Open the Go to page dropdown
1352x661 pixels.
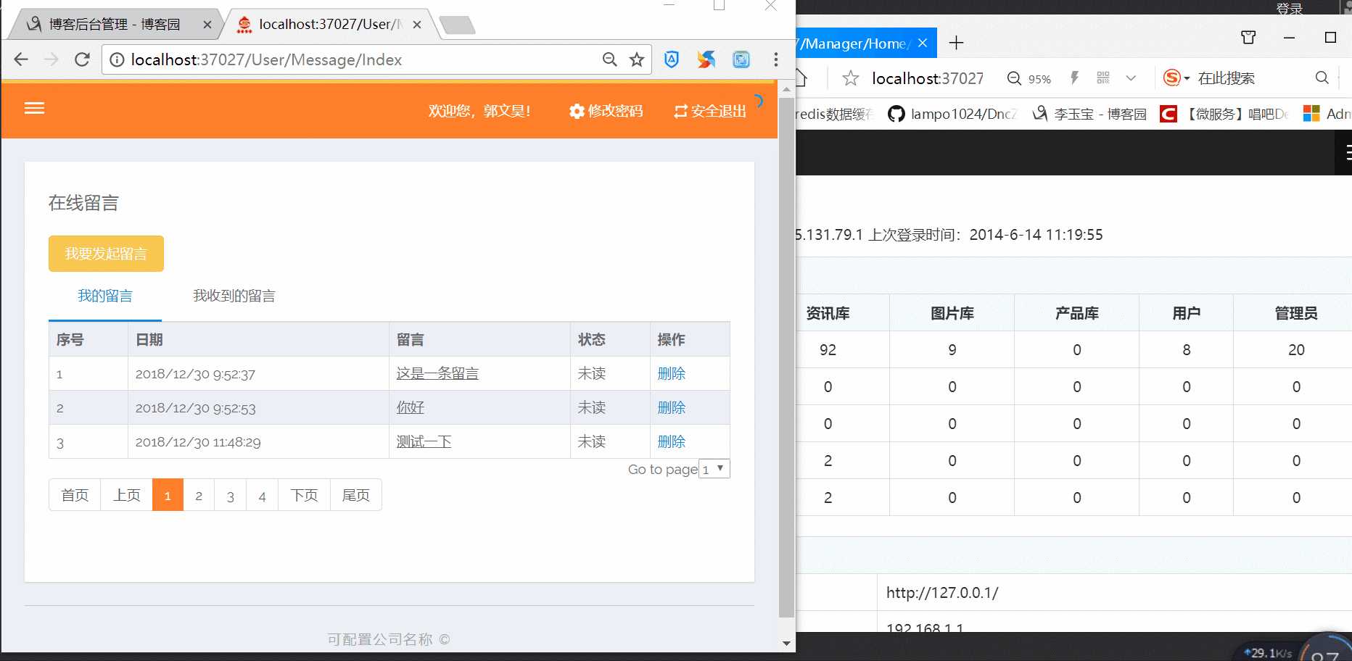coord(714,469)
